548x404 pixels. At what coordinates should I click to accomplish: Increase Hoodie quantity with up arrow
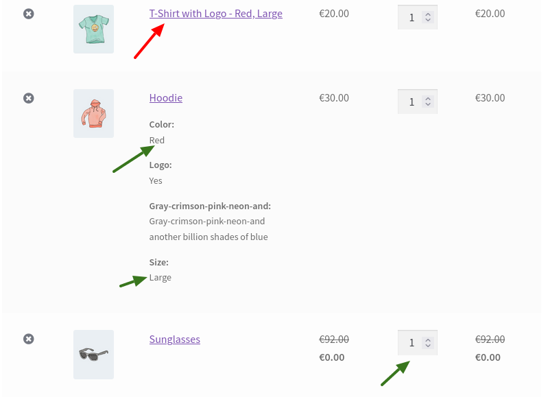pyautogui.click(x=428, y=99)
